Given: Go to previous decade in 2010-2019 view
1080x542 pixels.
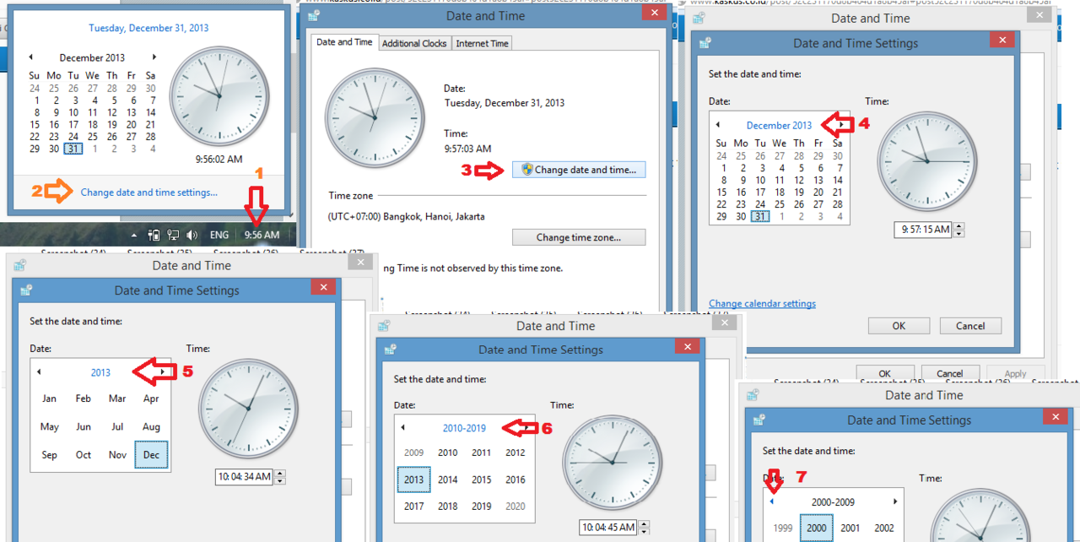Looking at the screenshot, I should point(403,428).
